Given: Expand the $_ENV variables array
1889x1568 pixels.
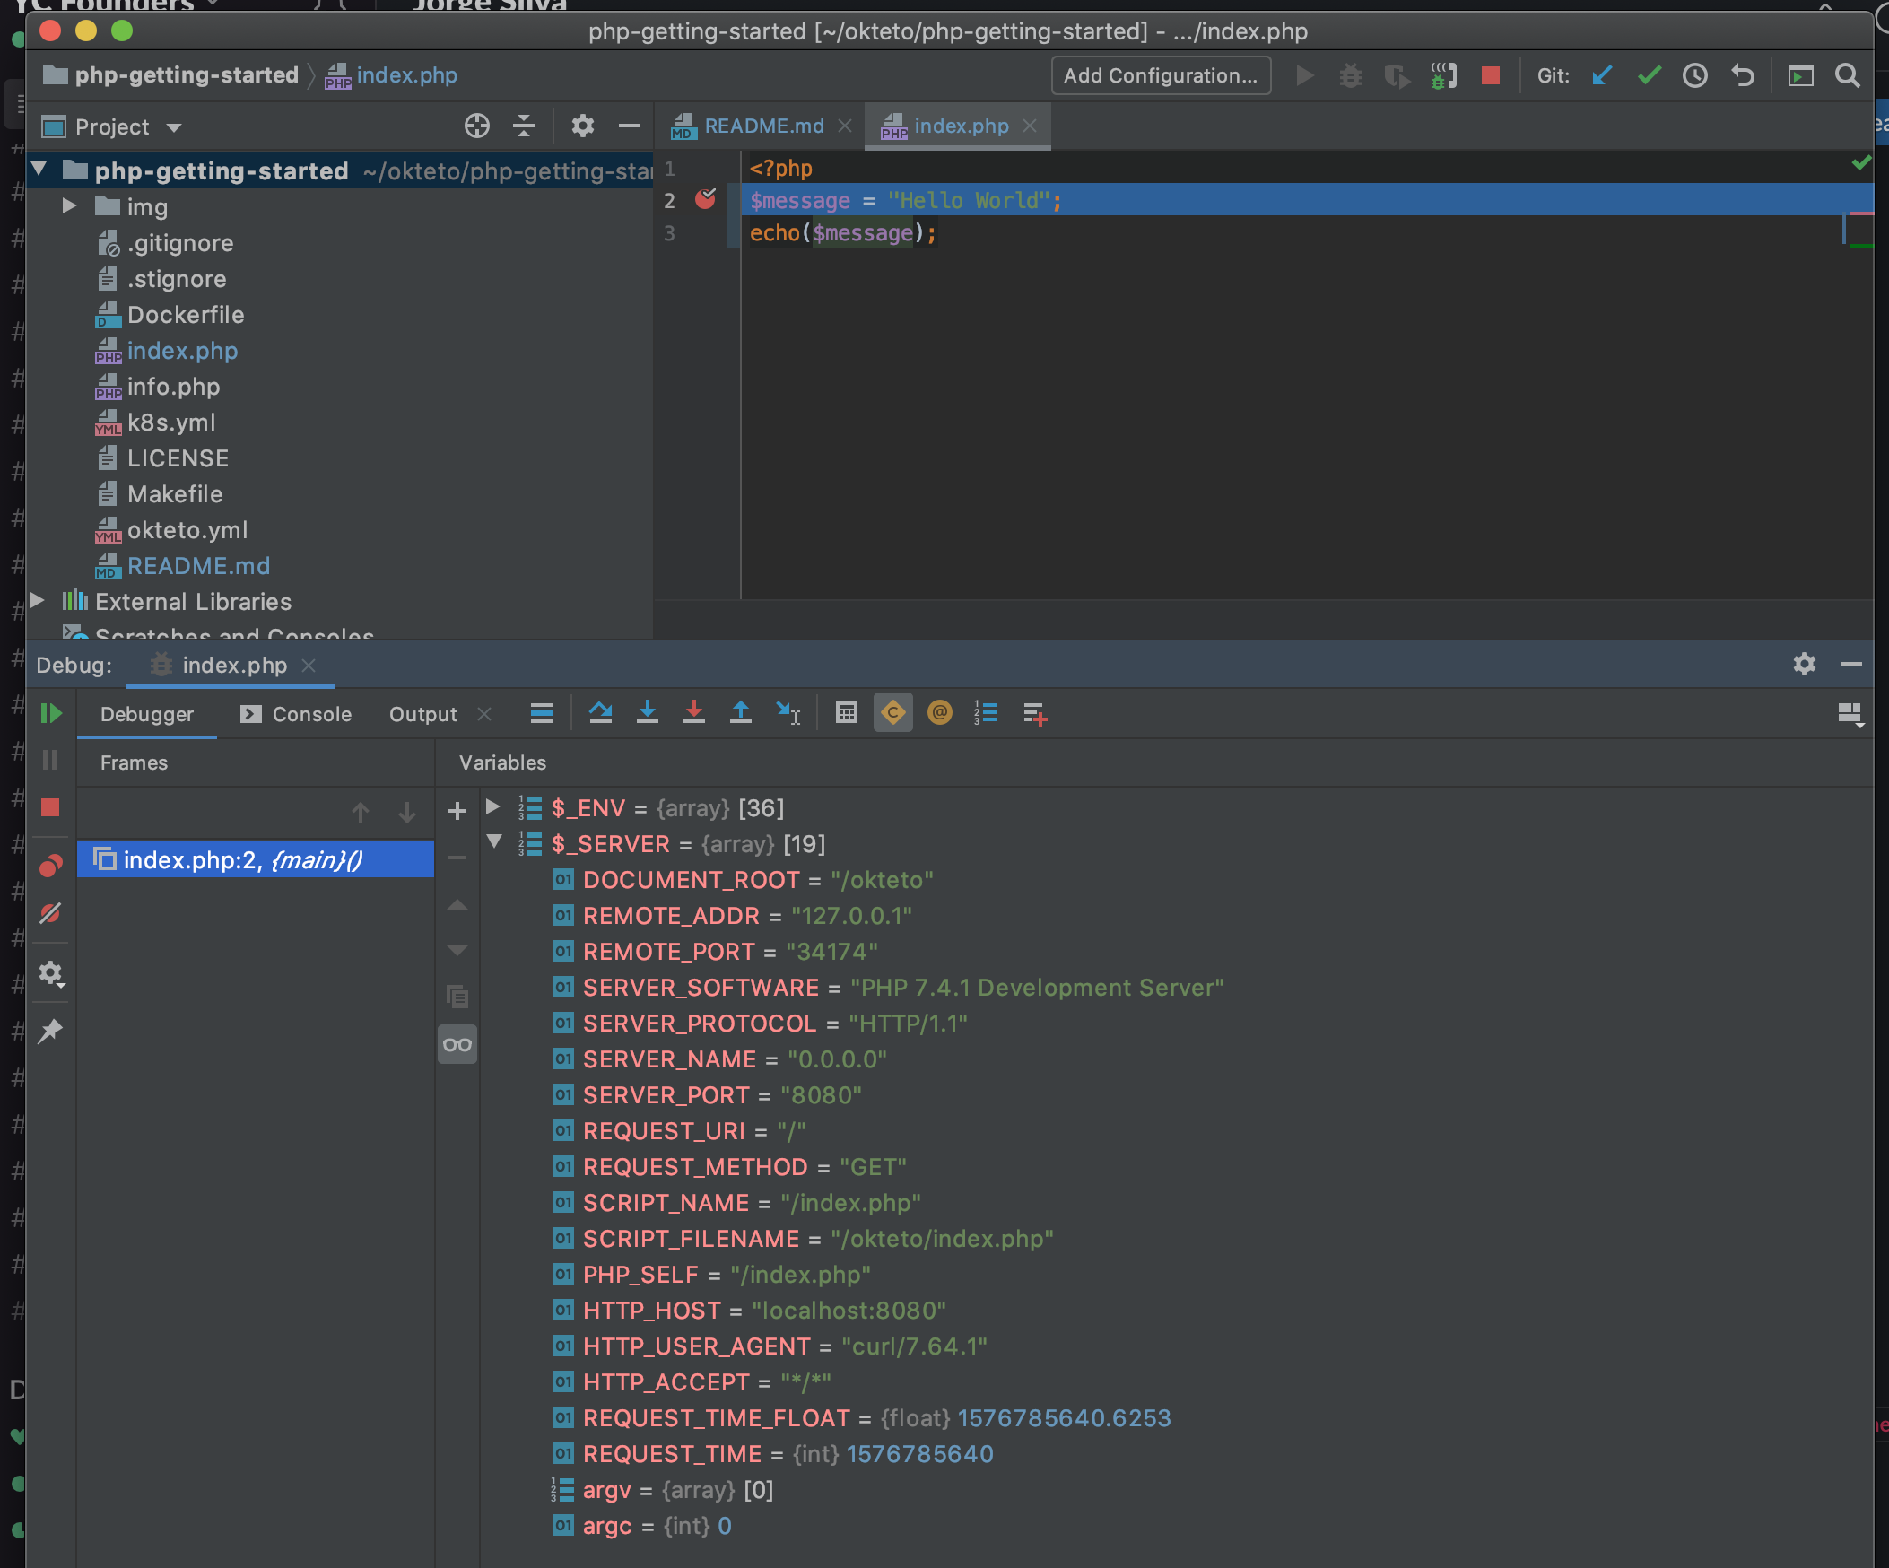Looking at the screenshot, I should tap(492, 808).
